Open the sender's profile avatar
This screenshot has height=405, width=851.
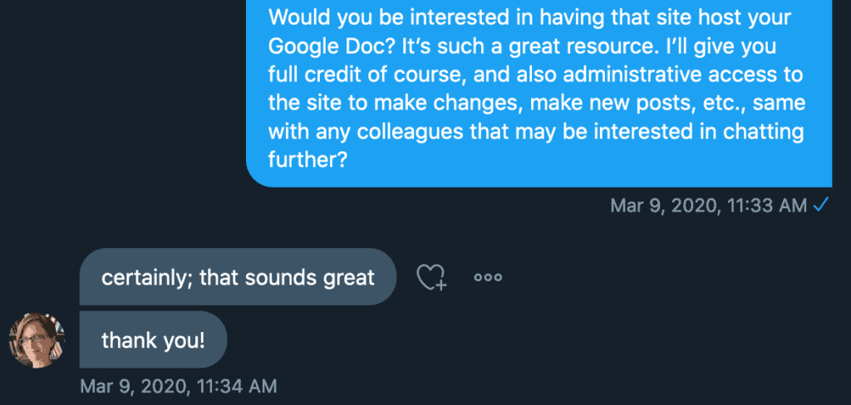point(37,340)
